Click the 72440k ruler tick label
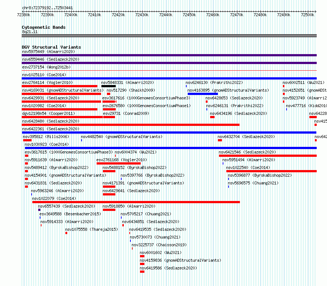Viewport: 327px width, 286px height. coord(166,15)
